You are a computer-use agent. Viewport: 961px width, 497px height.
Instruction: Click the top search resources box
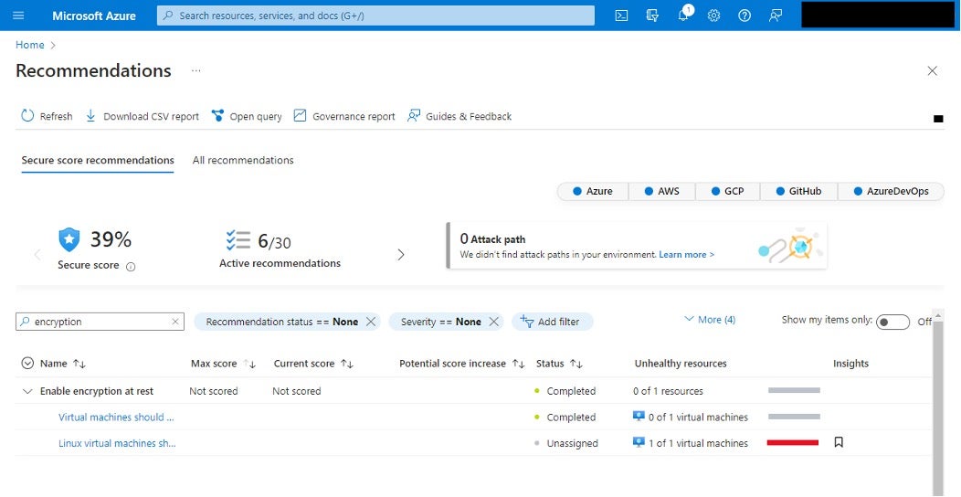(x=375, y=16)
